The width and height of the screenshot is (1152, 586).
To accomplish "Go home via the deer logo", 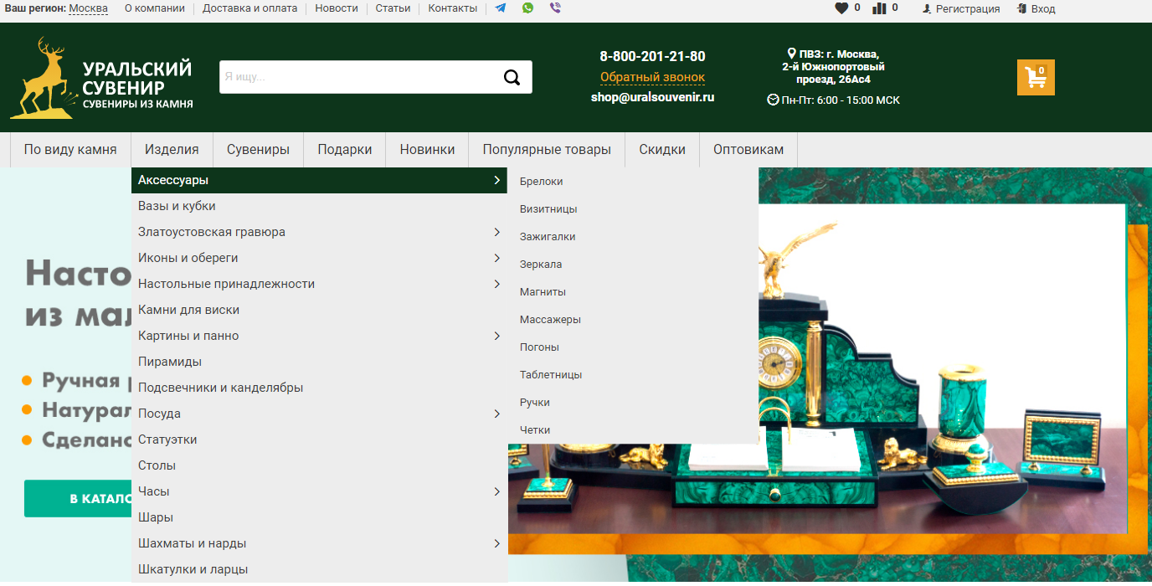I will pos(100,78).
